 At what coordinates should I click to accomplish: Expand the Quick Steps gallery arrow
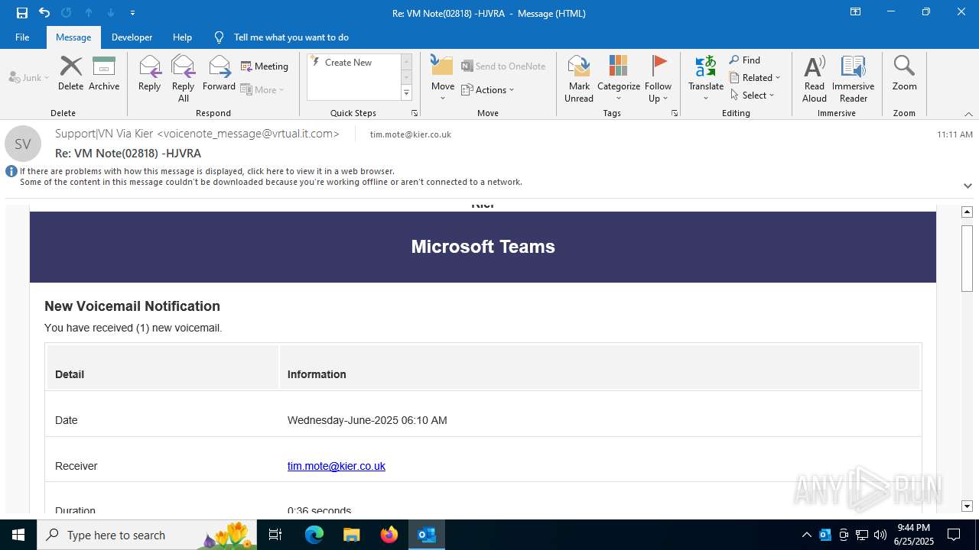pyautogui.click(x=406, y=93)
